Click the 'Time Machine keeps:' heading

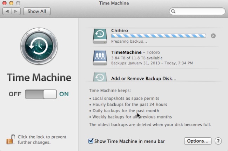[x=110, y=91]
